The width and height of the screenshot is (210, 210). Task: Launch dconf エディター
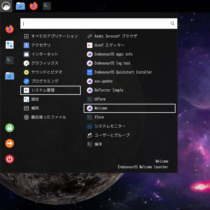130,45
